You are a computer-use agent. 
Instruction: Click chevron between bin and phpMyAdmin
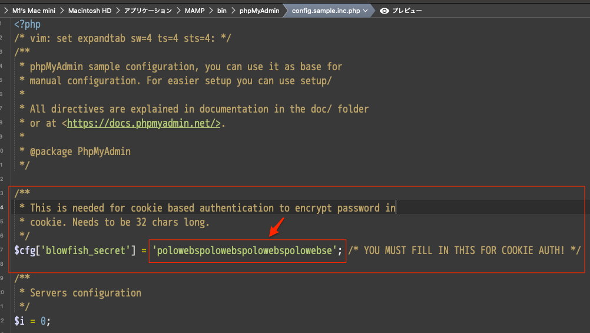233,11
